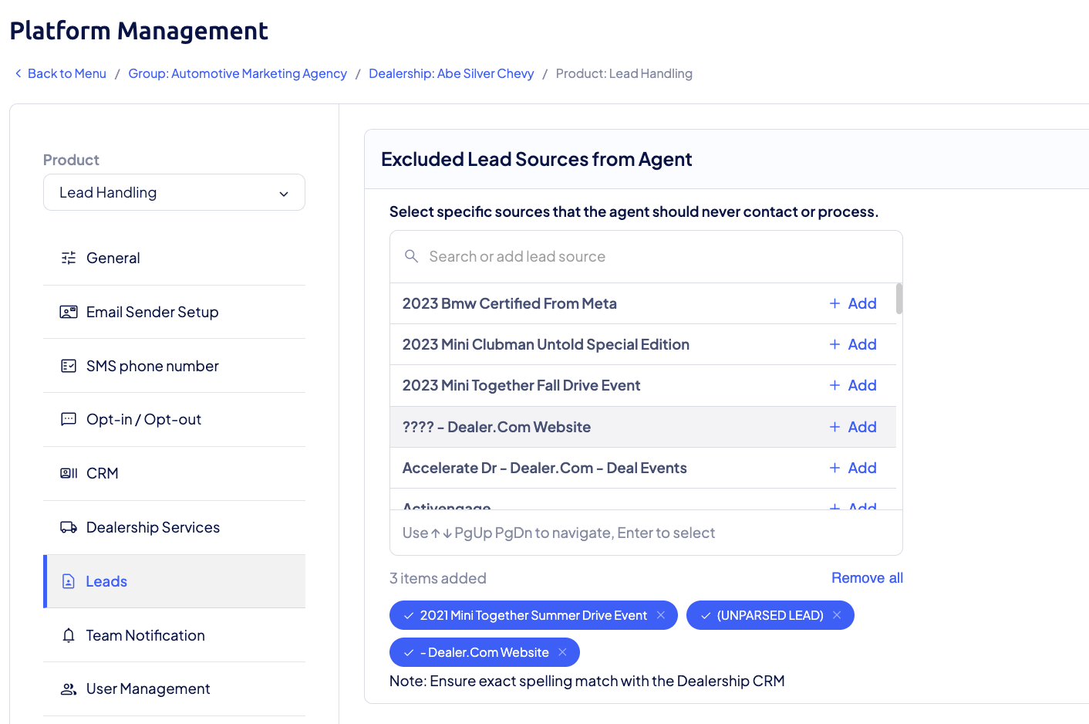The height and width of the screenshot is (724, 1089).
Task: Open Dealership Services section
Action: pyautogui.click(x=174, y=527)
